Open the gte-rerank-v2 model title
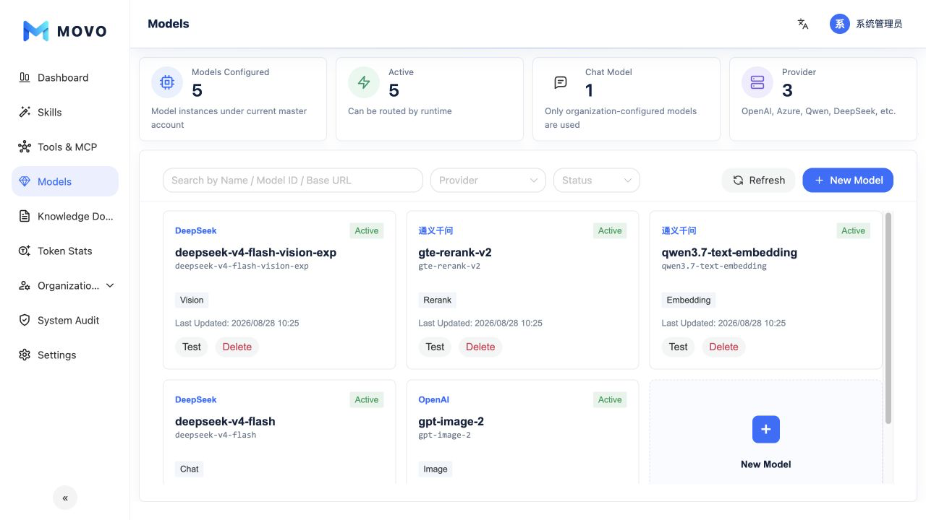Image resolution: width=926 pixels, height=520 pixels. click(455, 252)
